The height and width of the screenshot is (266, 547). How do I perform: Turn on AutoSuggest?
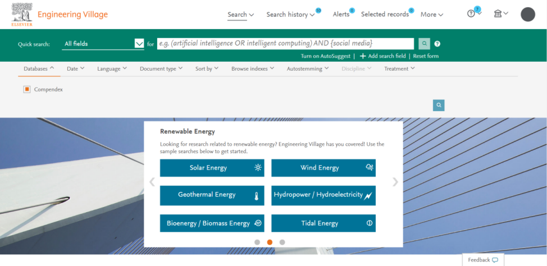click(x=326, y=56)
